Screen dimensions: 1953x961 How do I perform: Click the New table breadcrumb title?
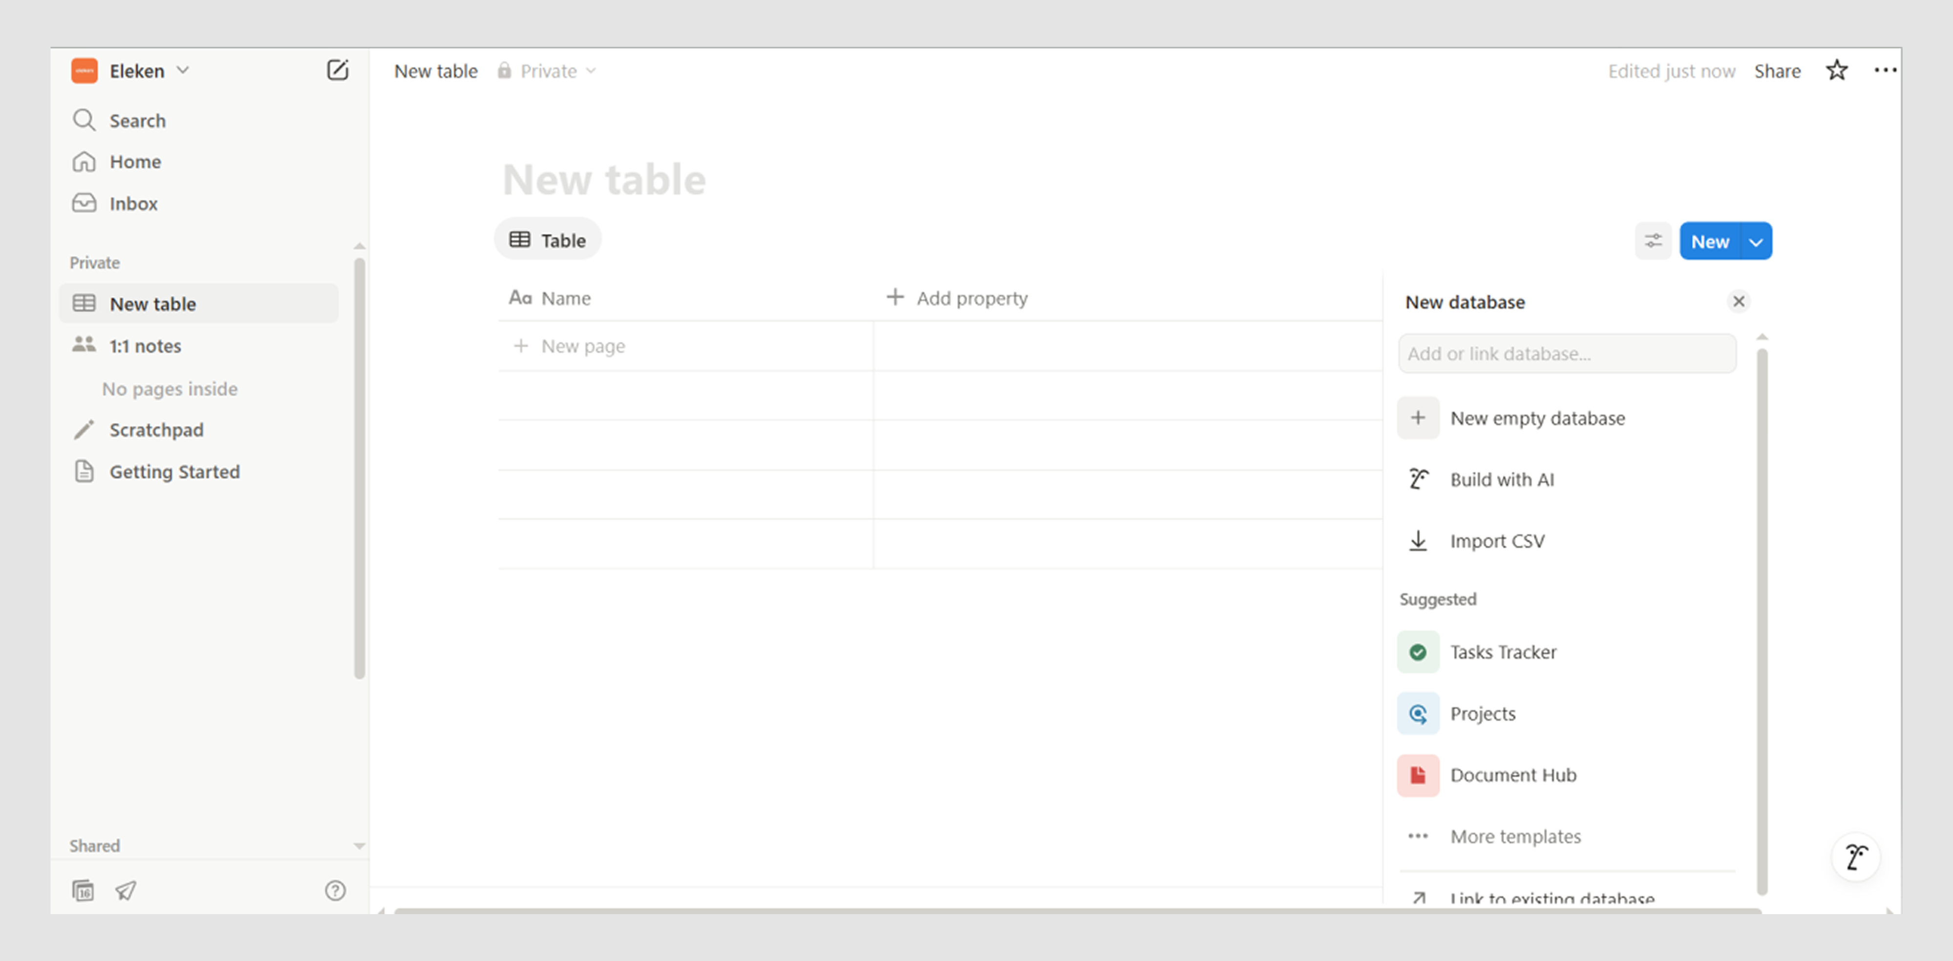point(436,70)
